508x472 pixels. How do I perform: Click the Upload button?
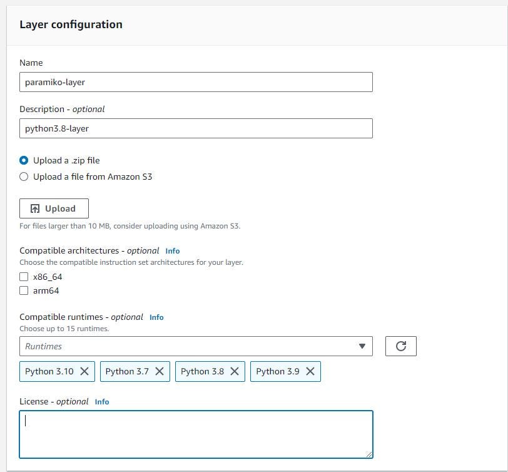coord(54,208)
